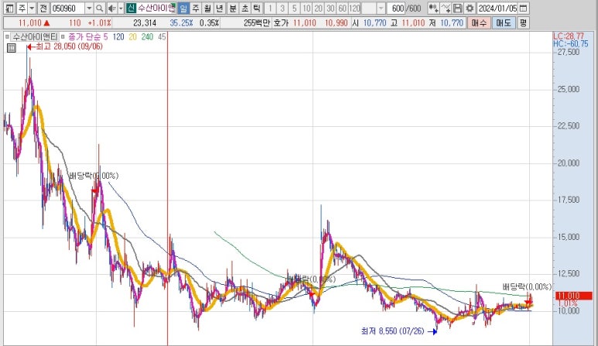Viewport: 598px width, 346px height.
Task: Click the 27,500 price axis label
Action: point(569,53)
